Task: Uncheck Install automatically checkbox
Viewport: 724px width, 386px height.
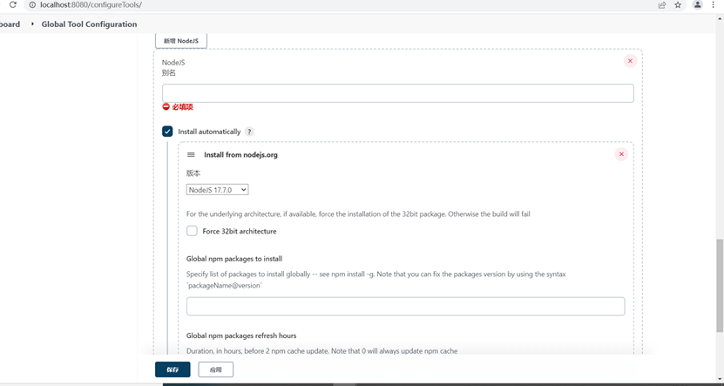Action: tap(167, 132)
